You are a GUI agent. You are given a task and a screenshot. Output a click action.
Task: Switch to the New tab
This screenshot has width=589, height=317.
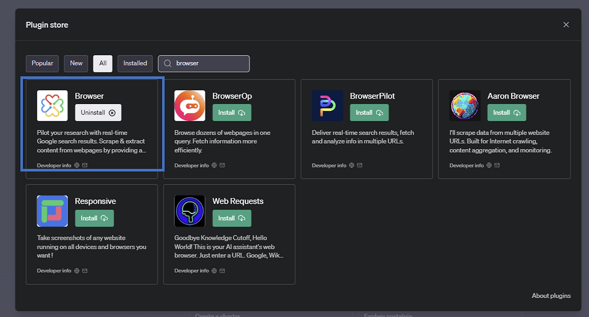(76, 64)
